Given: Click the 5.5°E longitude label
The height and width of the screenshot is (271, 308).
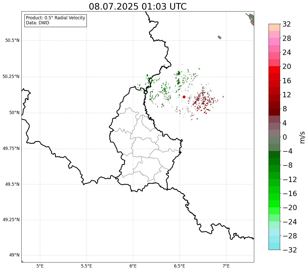Looking at the screenshot, I should (86, 266).
